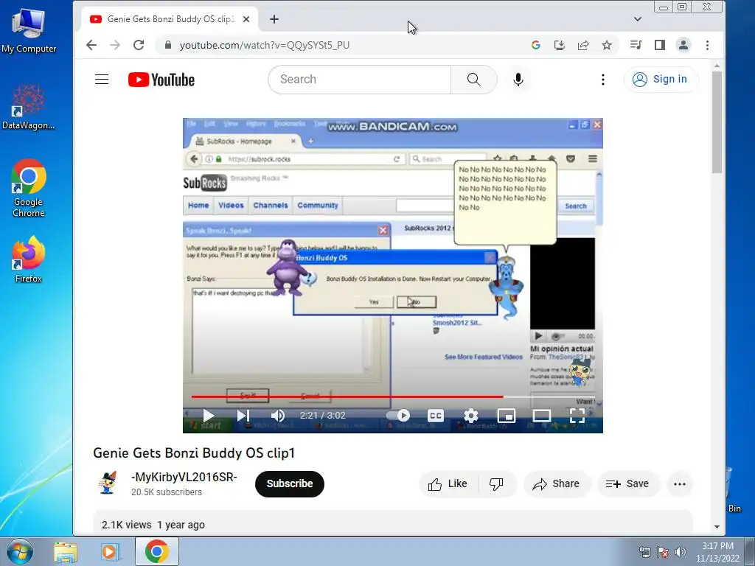Click the '20.5K subscribers' text

(166, 492)
